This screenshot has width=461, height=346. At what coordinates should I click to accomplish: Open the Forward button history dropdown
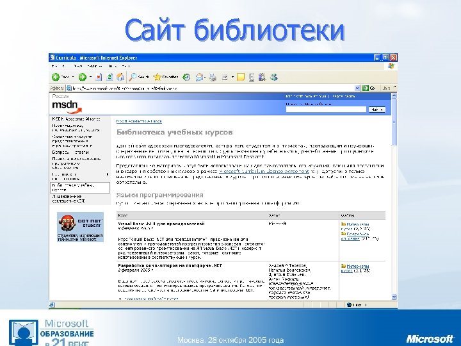pyautogui.click(x=90, y=77)
